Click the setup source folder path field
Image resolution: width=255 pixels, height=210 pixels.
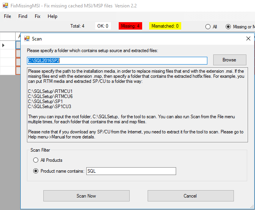[117, 61]
